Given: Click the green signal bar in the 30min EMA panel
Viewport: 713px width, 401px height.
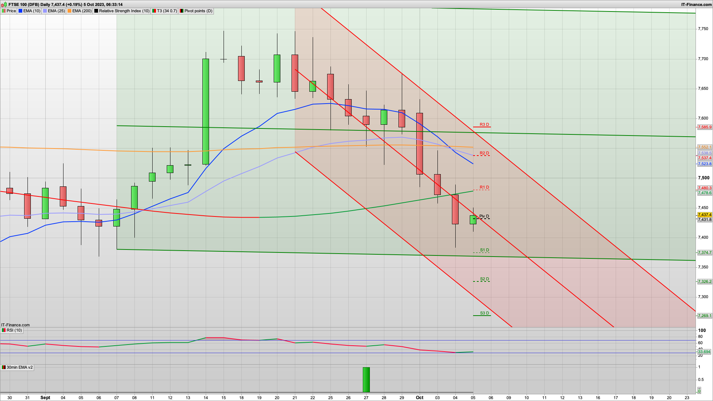Looking at the screenshot, I should (x=366, y=379).
